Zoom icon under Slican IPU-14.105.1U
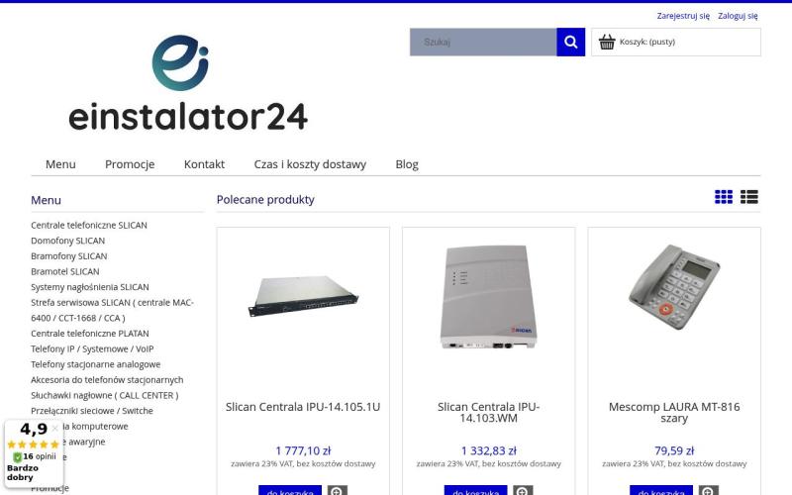This screenshot has height=495, width=792. click(x=337, y=491)
